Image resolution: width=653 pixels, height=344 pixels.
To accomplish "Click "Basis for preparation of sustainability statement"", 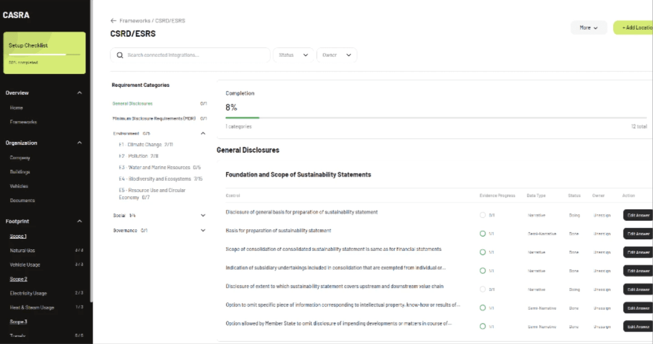I will click(x=278, y=231).
